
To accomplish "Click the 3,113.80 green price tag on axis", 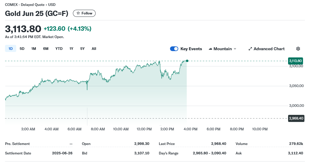I will click(x=295, y=61).
